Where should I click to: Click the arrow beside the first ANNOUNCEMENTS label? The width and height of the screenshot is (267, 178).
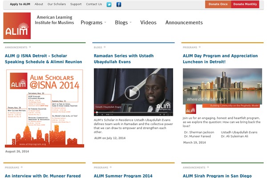coord(30,47)
